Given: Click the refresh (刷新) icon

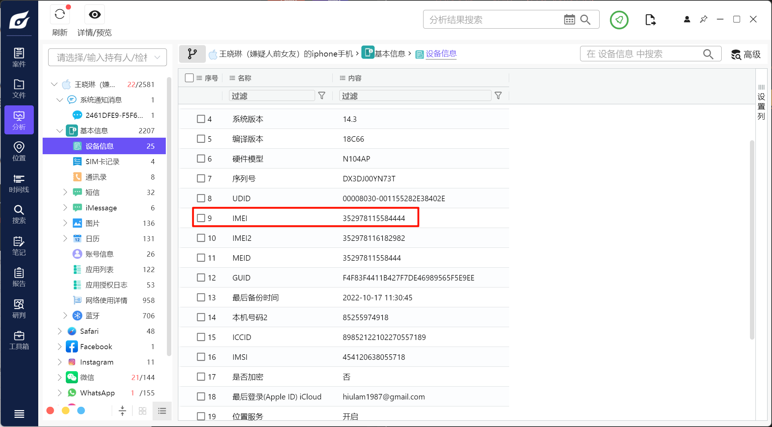Looking at the screenshot, I should pyautogui.click(x=60, y=15).
